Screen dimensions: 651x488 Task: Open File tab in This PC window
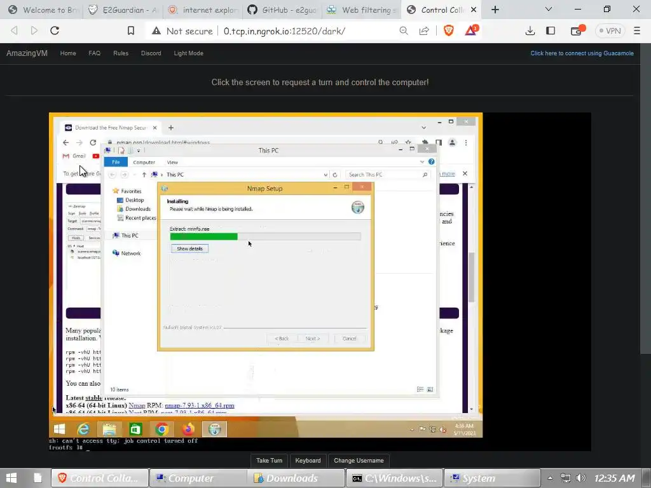[116, 162]
